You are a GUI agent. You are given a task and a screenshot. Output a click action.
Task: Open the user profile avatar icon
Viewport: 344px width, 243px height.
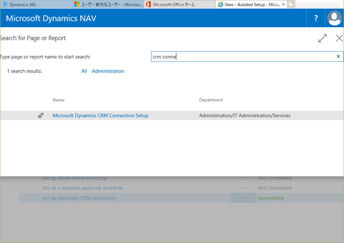tap(334, 18)
